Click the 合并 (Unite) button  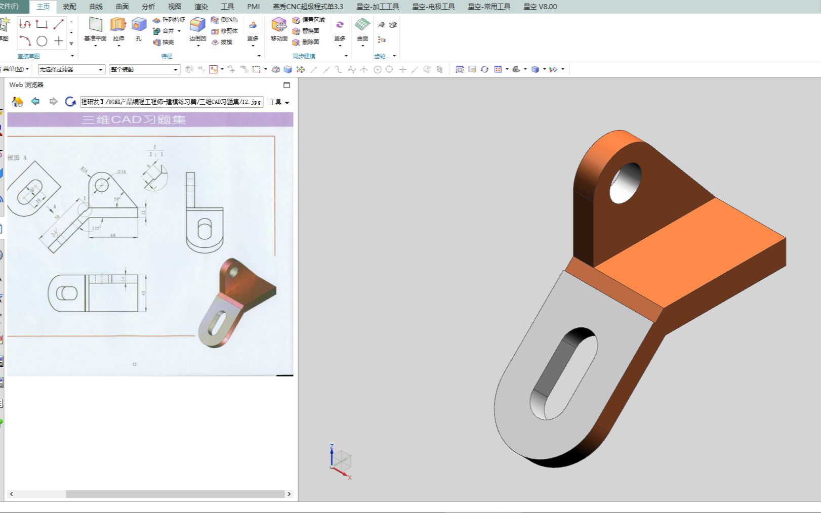[167, 31]
